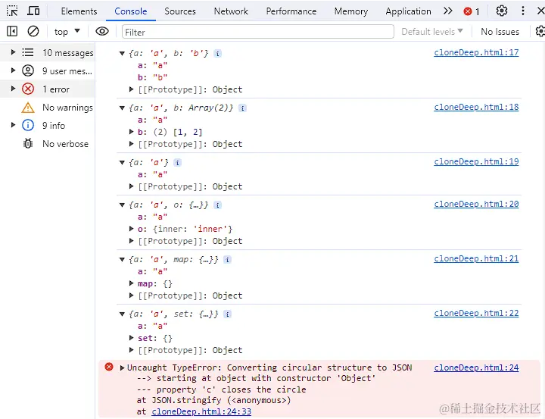
Task: Collapse the {a: 'a', b: Array(2)} object
Action: click(122, 108)
